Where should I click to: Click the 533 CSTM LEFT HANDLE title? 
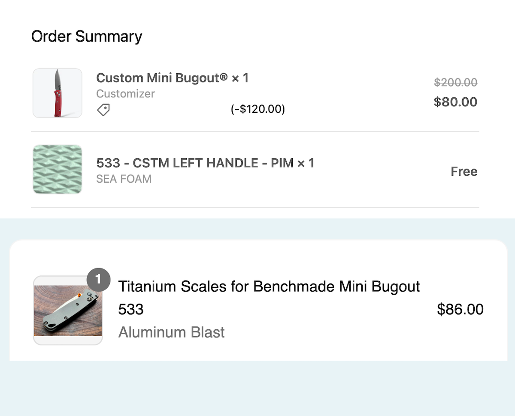pyautogui.click(x=205, y=163)
